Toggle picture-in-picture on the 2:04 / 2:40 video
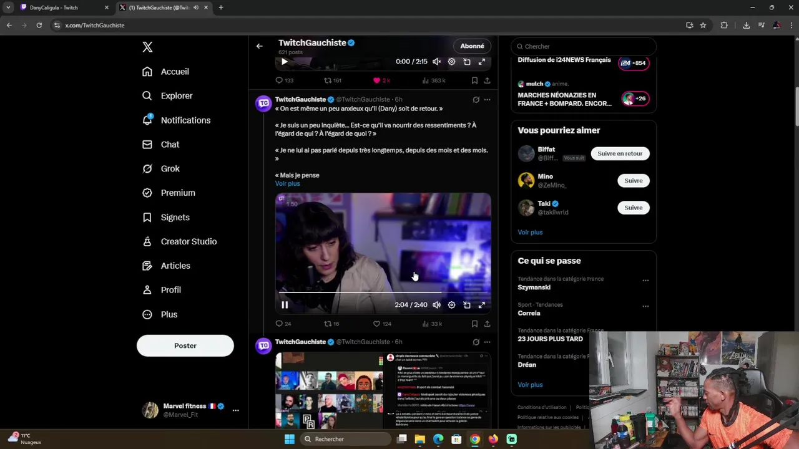The height and width of the screenshot is (449, 799). tap(467, 305)
